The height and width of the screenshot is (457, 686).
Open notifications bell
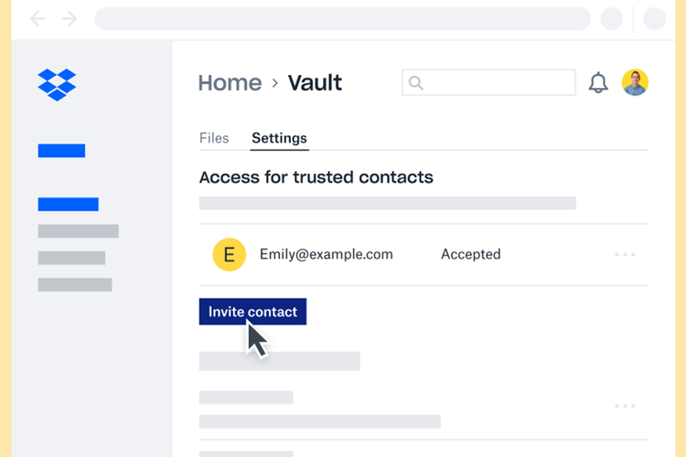598,83
